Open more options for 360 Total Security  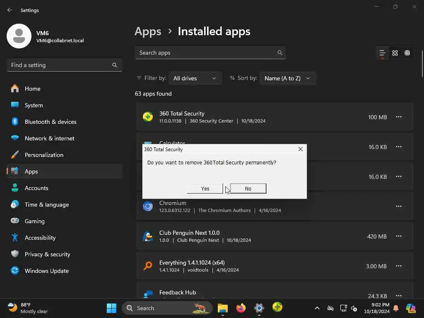coord(399,117)
